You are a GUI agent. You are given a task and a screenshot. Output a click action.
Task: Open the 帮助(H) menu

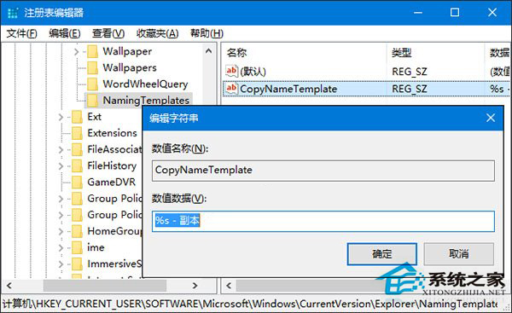pyautogui.click(x=207, y=33)
